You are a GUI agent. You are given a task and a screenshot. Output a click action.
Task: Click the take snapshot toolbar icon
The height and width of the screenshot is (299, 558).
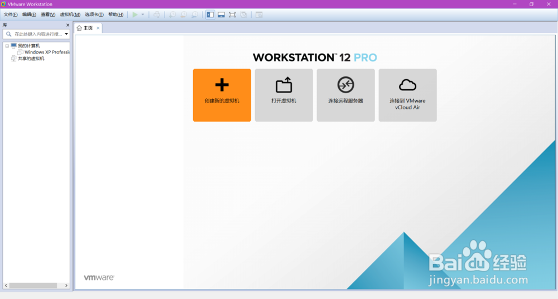point(172,15)
